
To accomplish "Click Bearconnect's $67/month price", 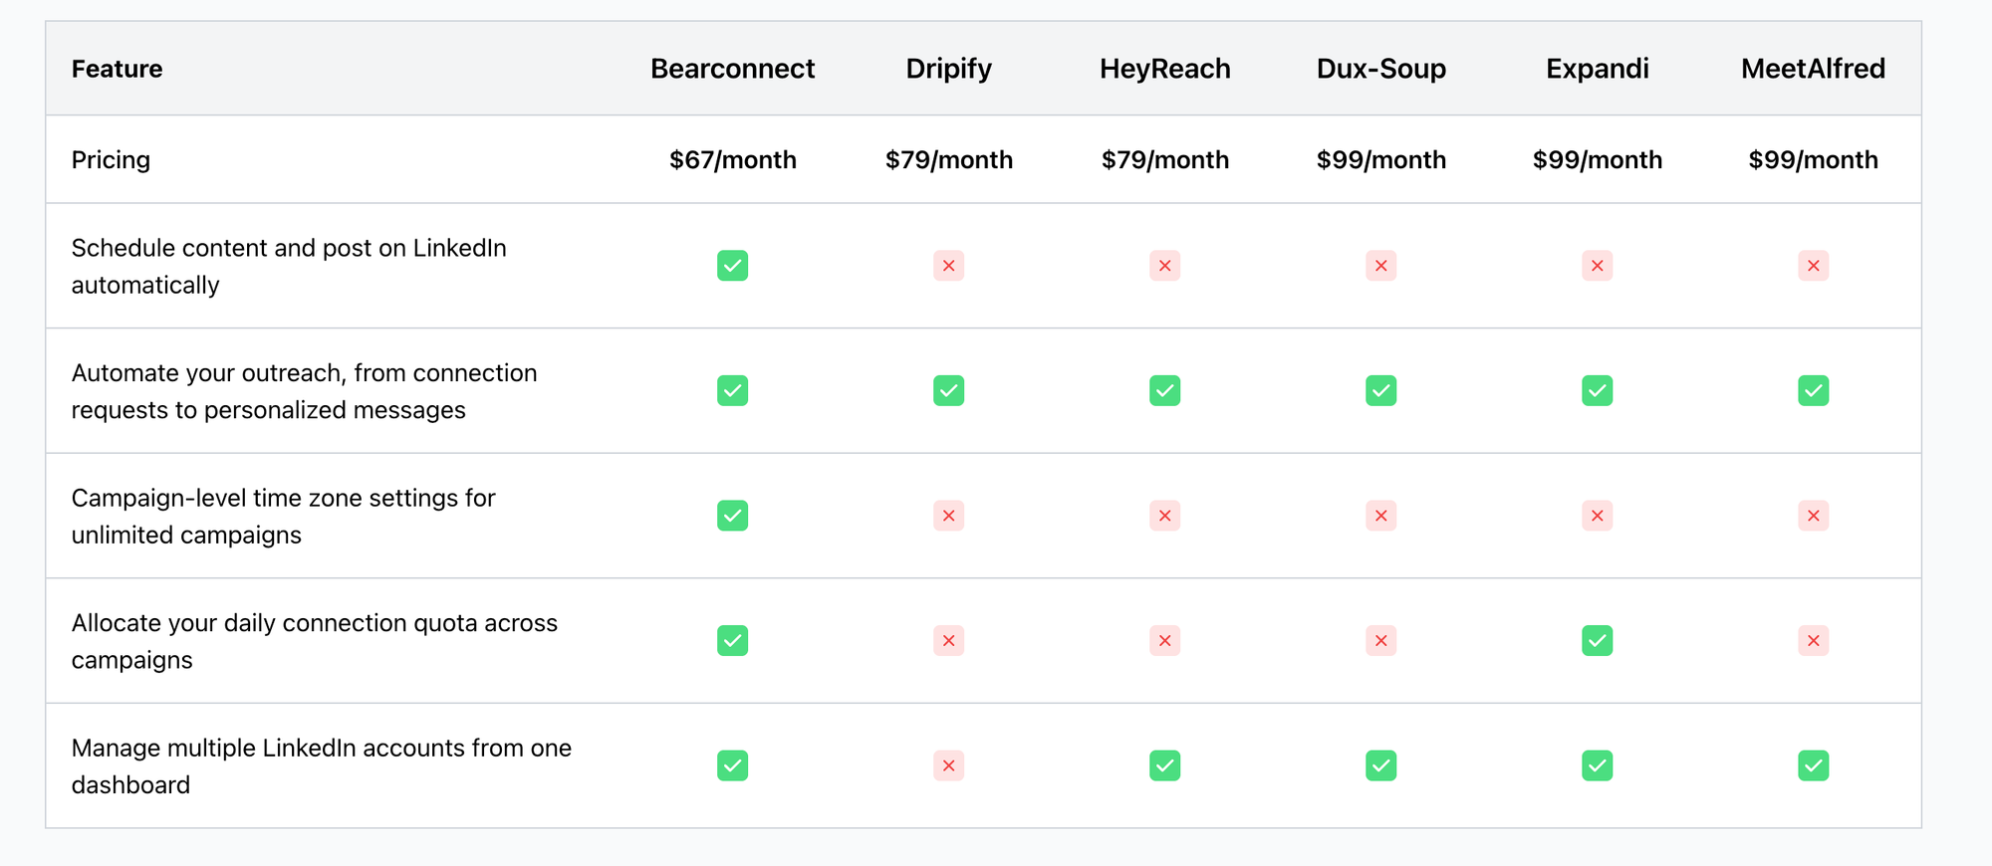I will point(732,160).
